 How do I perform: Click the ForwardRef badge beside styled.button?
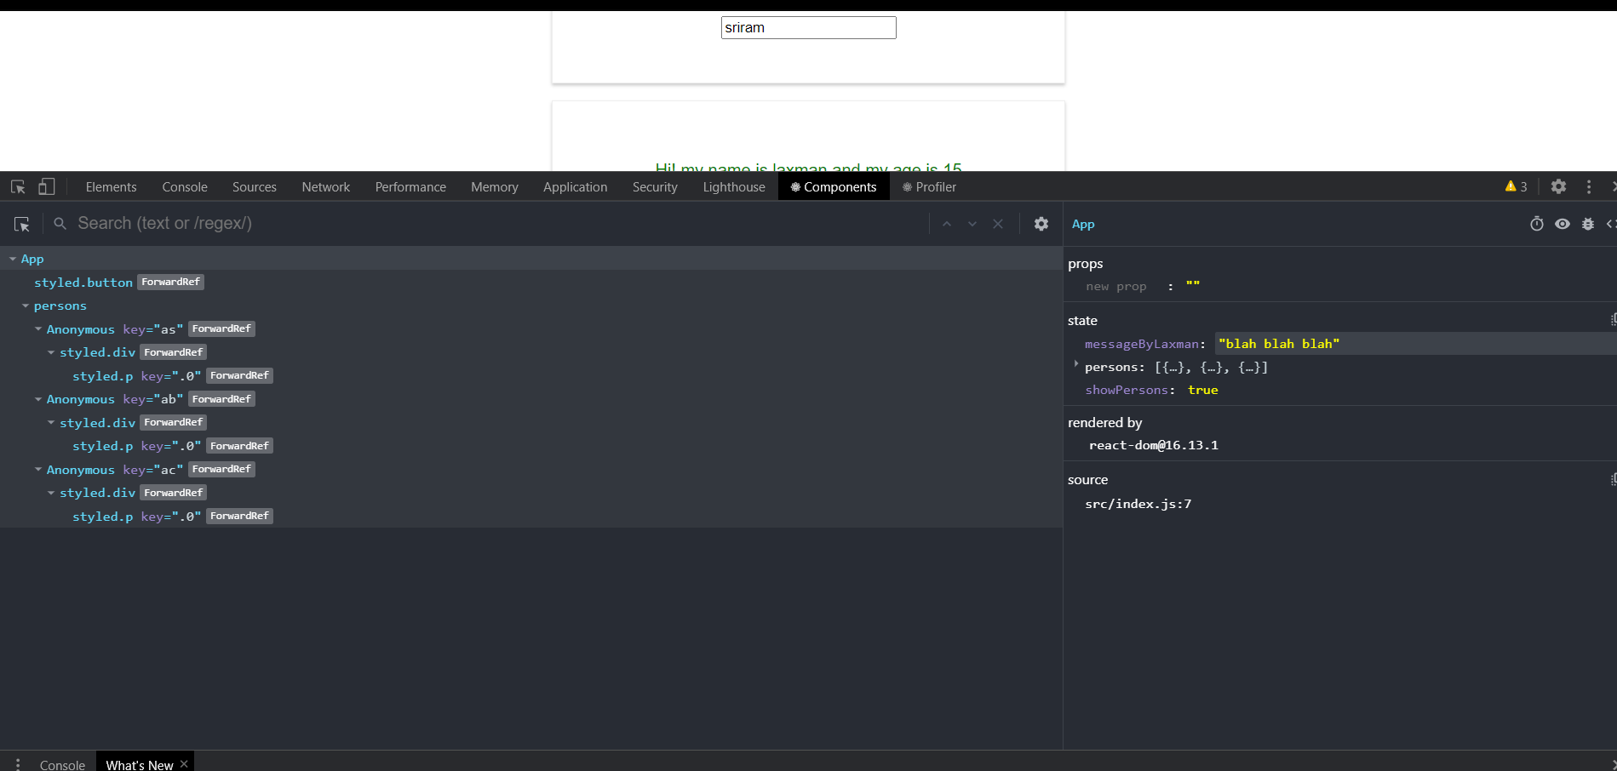coord(170,282)
